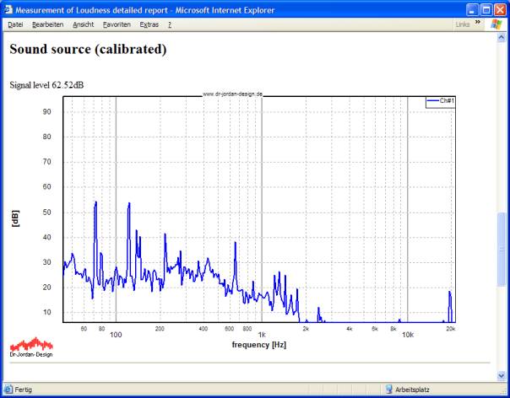Click the vertical scrollbar thumb
Image resolution: width=510 pixels, height=398 pixels.
click(503, 249)
